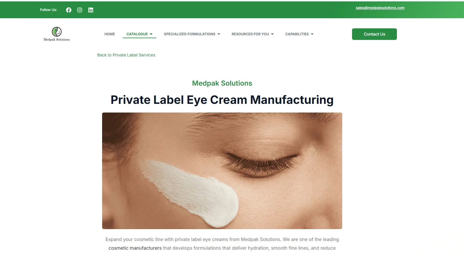Viewport: 464px width, 254px height.
Task: Open the LinkedIn social icon
Action: pos(91,10)
